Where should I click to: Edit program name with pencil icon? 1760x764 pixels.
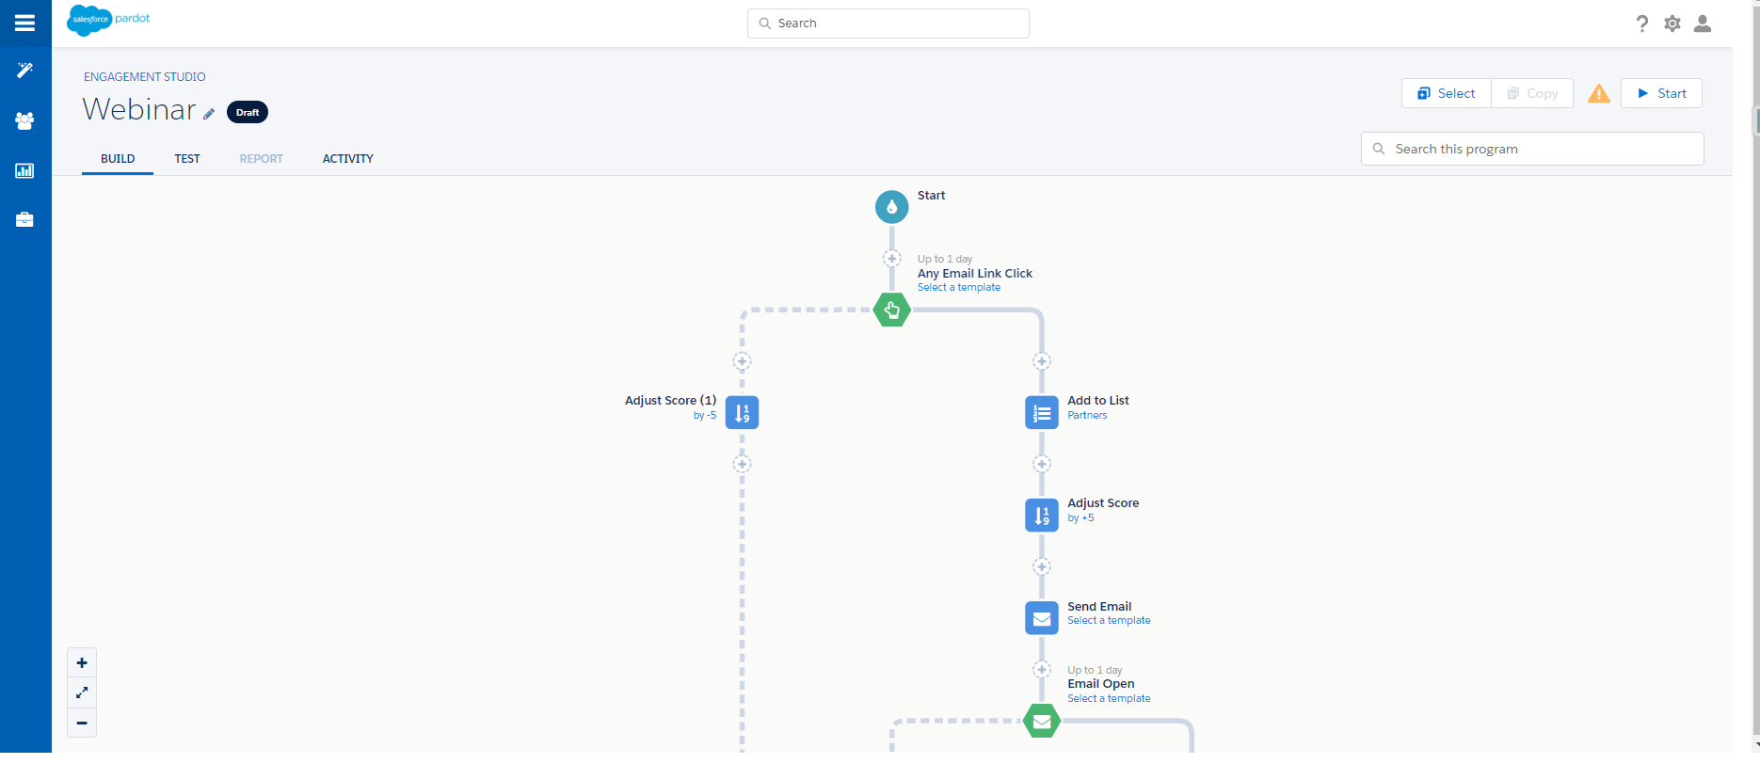click(x=209, y=114)
